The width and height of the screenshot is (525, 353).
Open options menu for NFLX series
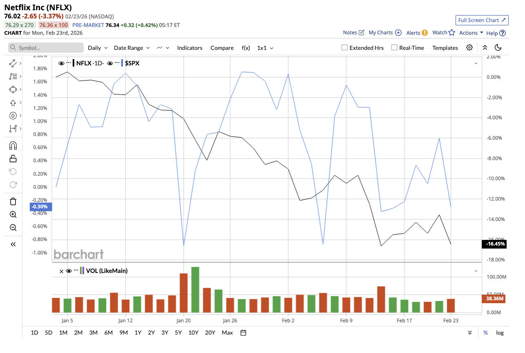click(x=69, y=63)
